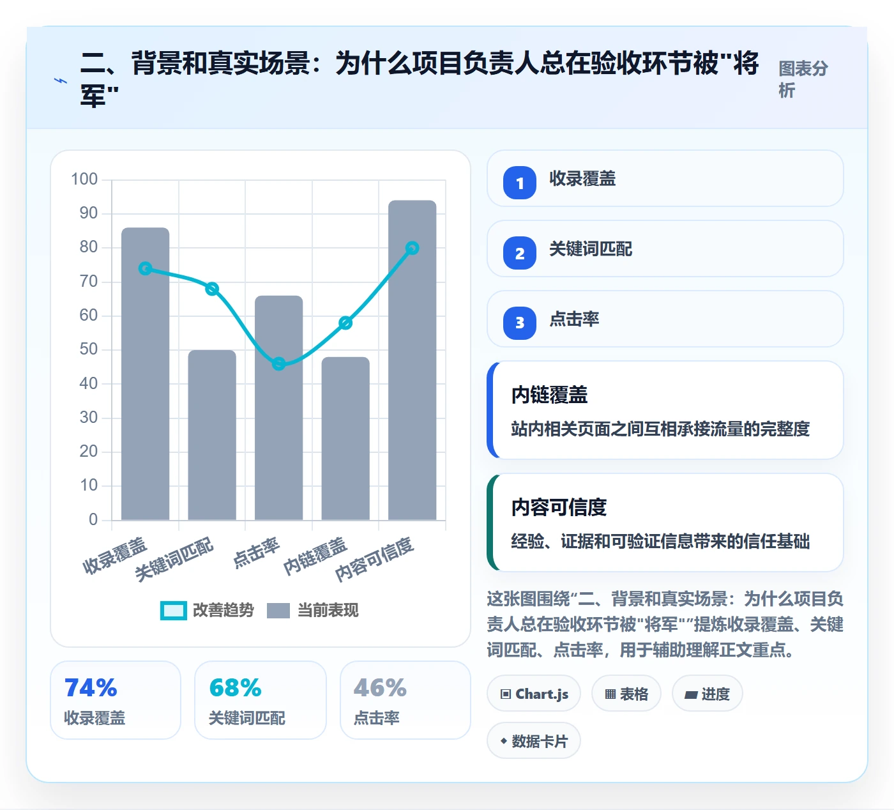This screenshot has height=810, width=894.
Task: Click the 68% 关键词匹配 stat card
Action: [x=261, y=700]
